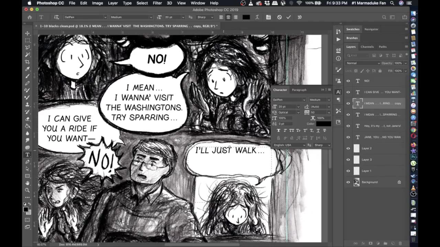The image size is (440, 247).
Task: Click the 3D button in options bar
Action: click(x=300, y=17)
